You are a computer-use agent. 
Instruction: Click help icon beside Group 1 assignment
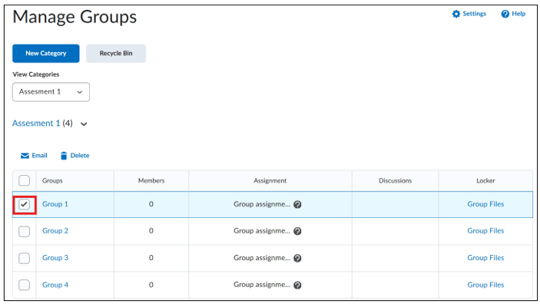pyautogui.click(x=297, y=204)
